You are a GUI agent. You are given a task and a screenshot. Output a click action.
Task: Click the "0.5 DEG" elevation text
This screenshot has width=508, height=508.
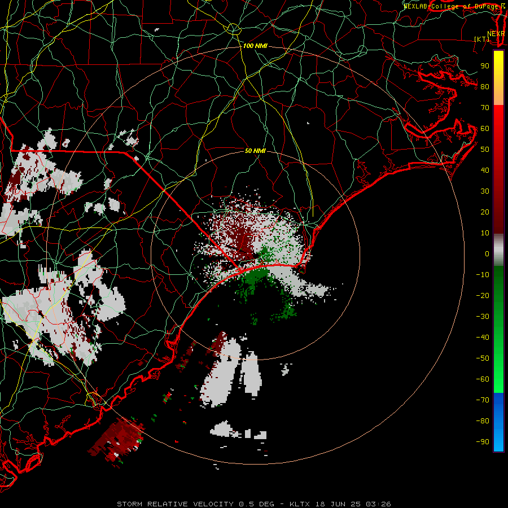[257, 504]
